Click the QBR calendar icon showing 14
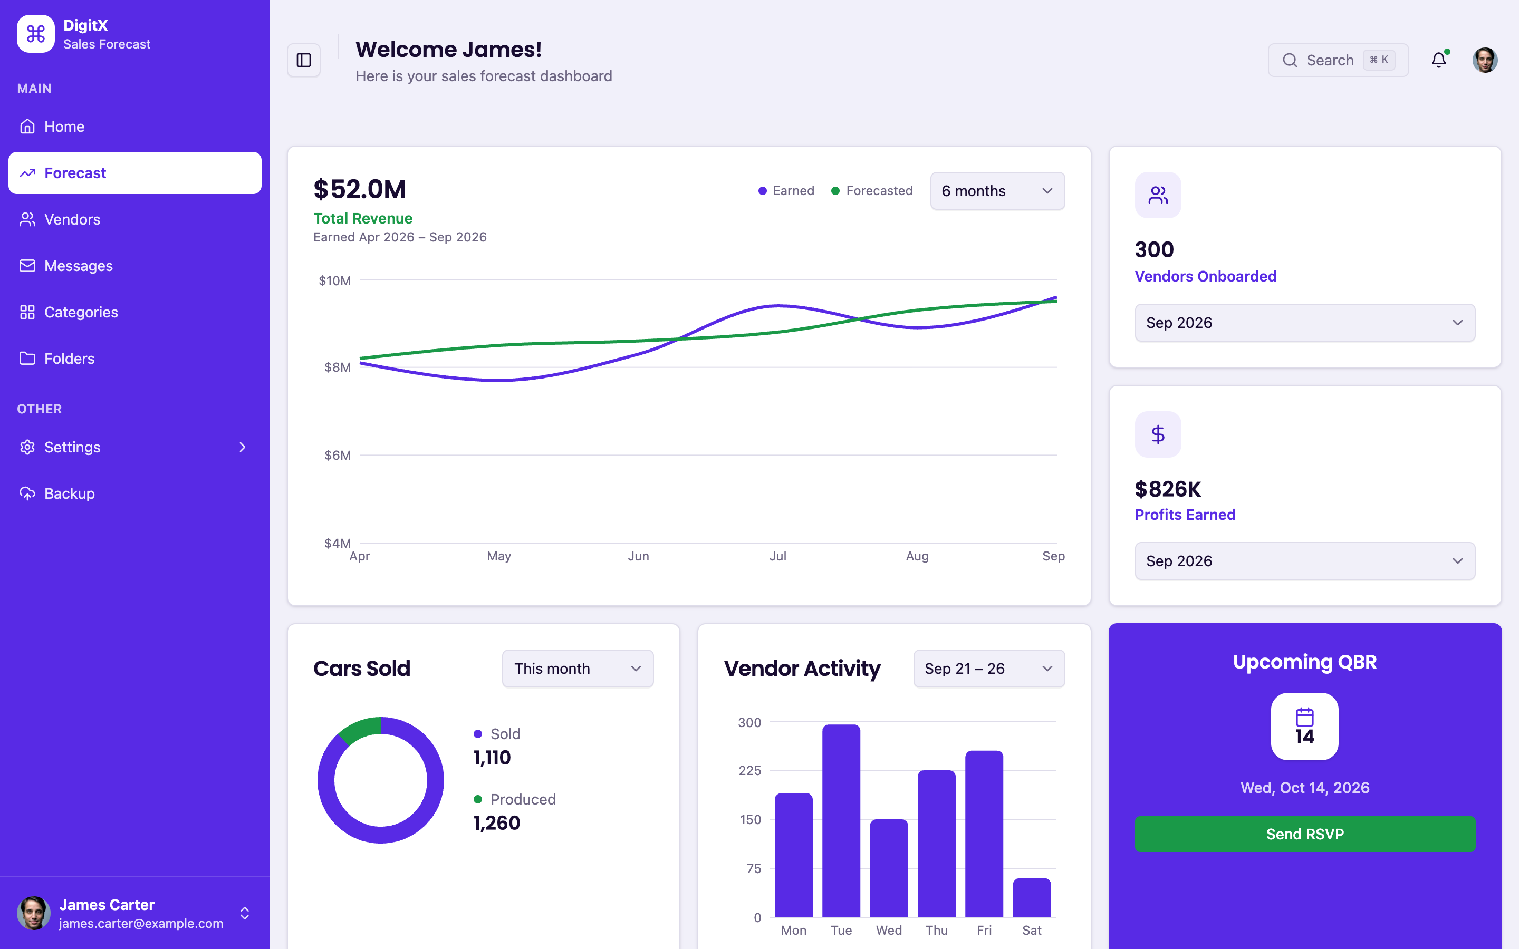The height and width of the screenshot is (949, 1519). point(1305,726)
